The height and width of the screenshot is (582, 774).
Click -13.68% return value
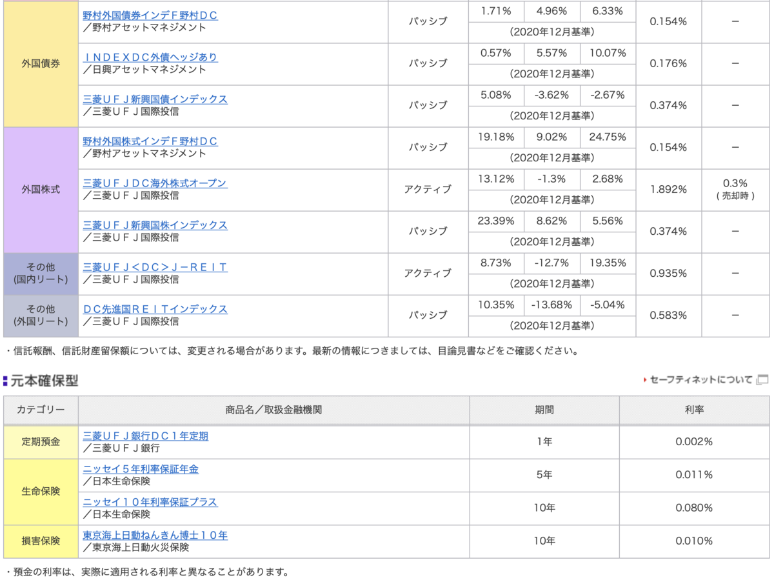coord(551,305)
